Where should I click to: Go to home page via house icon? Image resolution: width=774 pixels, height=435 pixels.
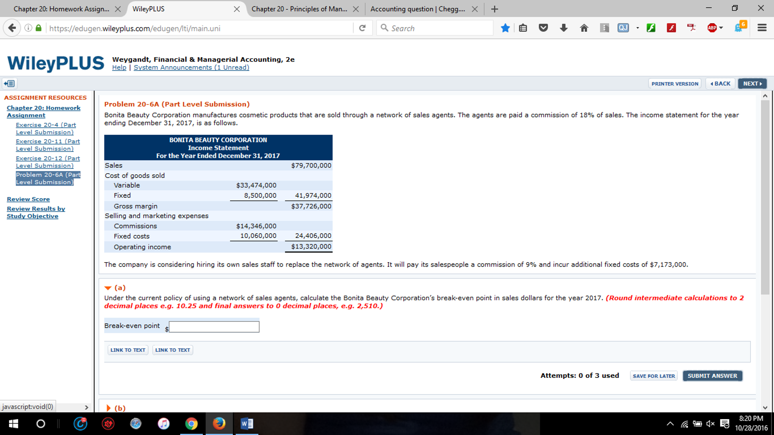pos(584,28)
